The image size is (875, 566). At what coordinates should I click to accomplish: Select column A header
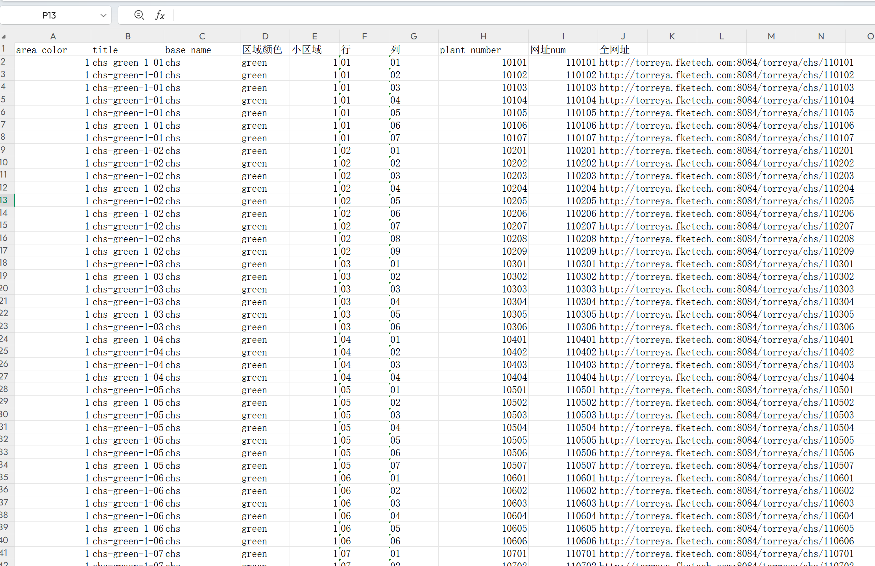tap(53, 36)
